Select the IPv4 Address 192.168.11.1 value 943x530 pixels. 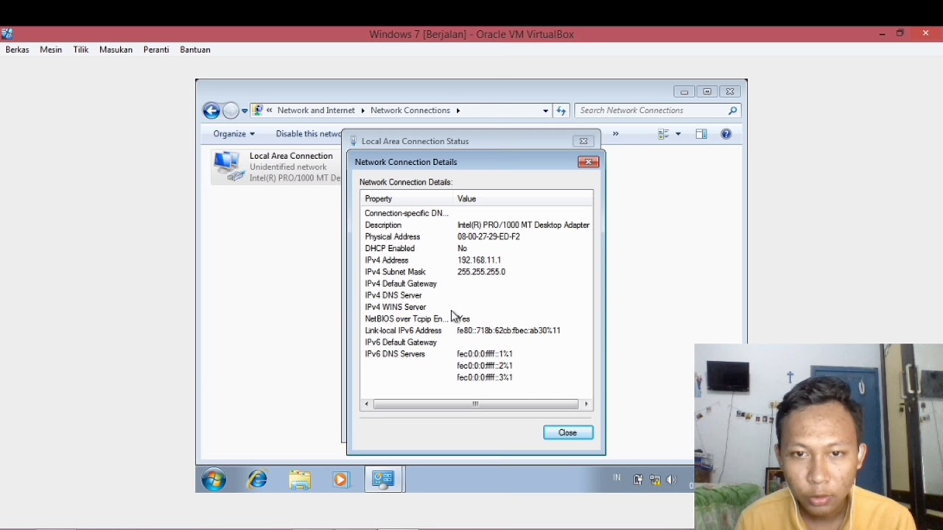(x=479, y=261)
